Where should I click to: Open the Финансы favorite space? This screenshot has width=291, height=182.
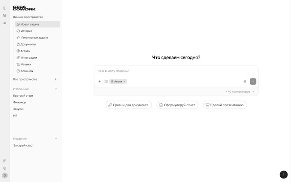click(x=20, y=103)
